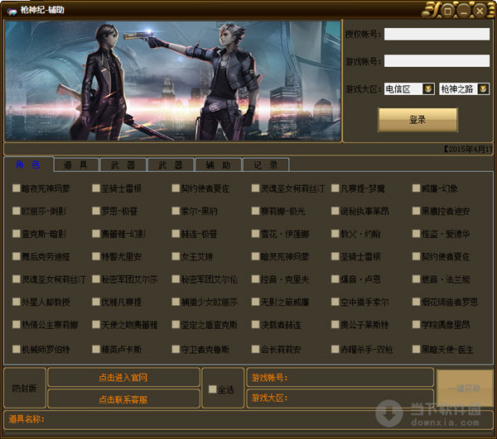
Task: Enable the 守卫者克鲁斯 checkbox
Action: point(176,349)
